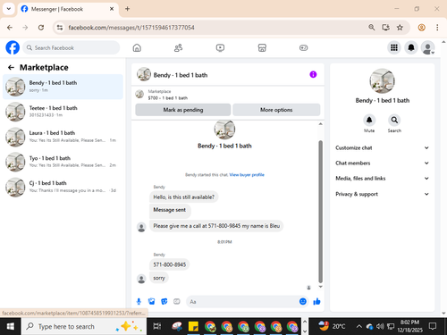Open the Video icon in top navigation

[220, 47]
